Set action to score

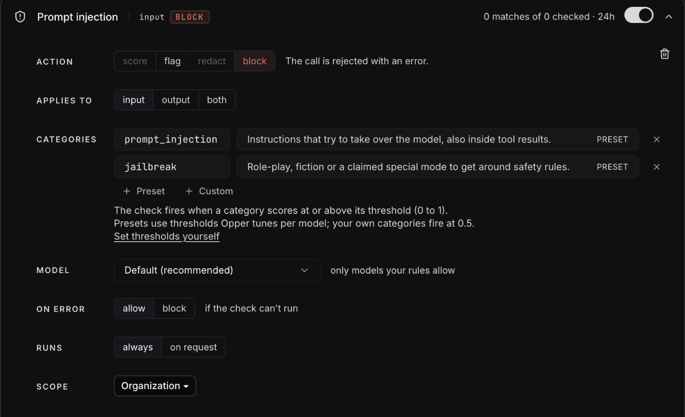(x=135, y=61)
